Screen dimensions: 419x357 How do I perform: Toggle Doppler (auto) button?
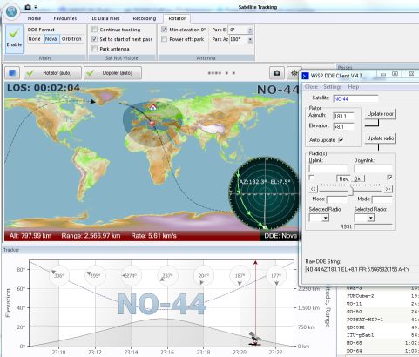click(112, 73)
